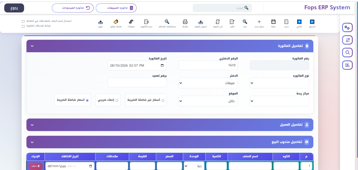This screenshot has height=170, width=358.
Task: Click the top search box (ابحث)
Action: coord(222,8)
